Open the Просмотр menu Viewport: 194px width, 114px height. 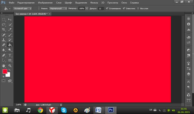point(113,3)
